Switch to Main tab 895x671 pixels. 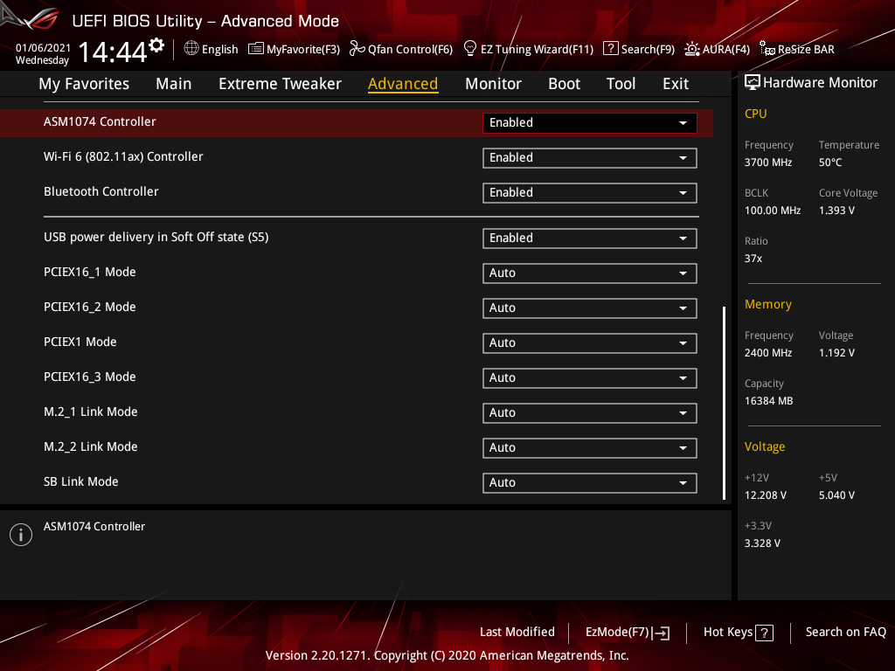[174, 84]
